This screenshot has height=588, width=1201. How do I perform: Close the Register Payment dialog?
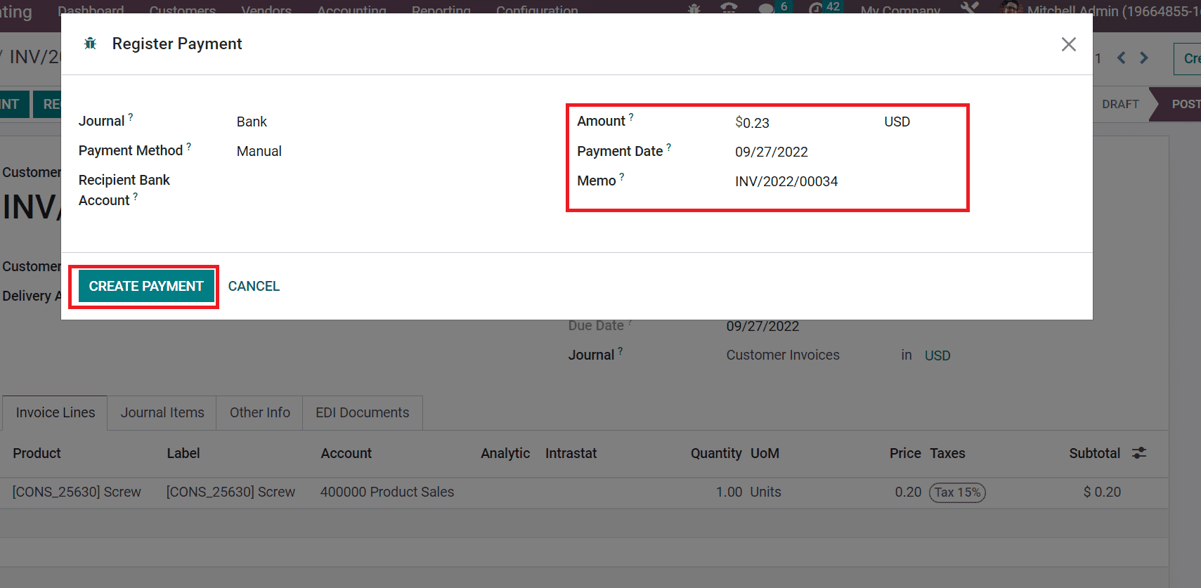(x=1069, y=44)
